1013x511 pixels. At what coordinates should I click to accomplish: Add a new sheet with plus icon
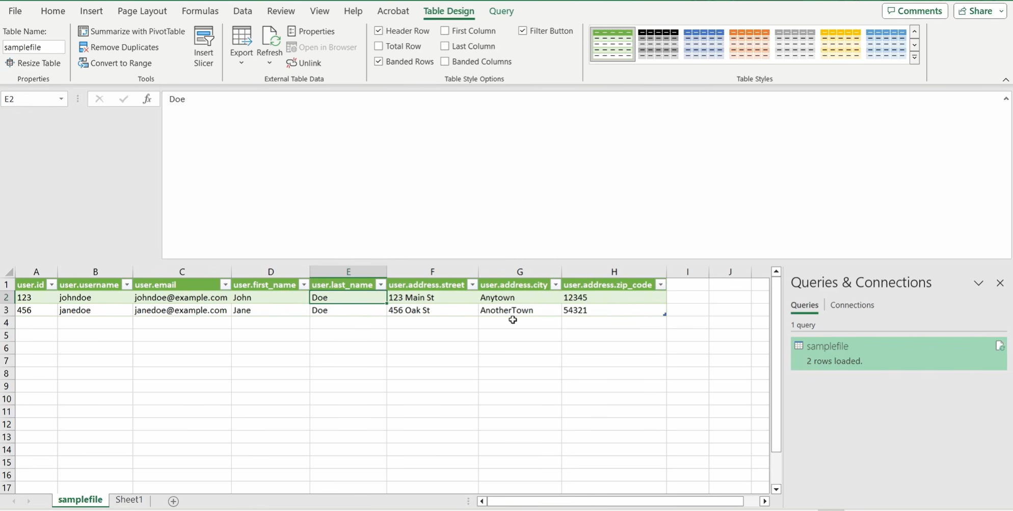pyautogui.click(x=173, y=501)
